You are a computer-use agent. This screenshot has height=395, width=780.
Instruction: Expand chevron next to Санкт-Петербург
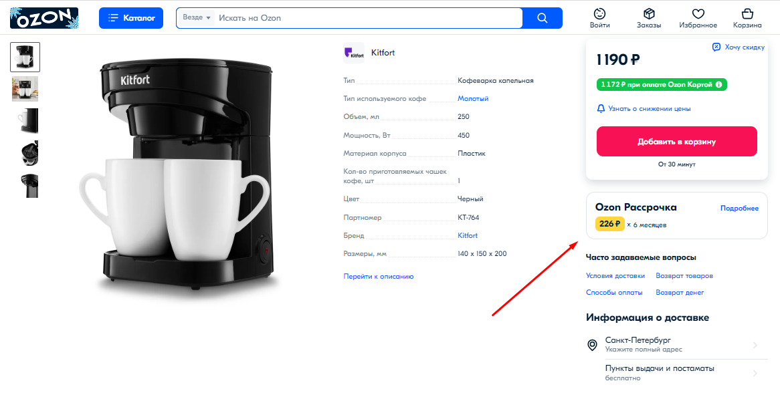[755, 345]
